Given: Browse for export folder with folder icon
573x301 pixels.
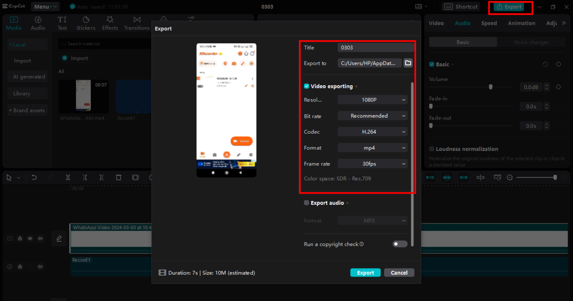Looking at the screenshot, I should click(408, 63).
